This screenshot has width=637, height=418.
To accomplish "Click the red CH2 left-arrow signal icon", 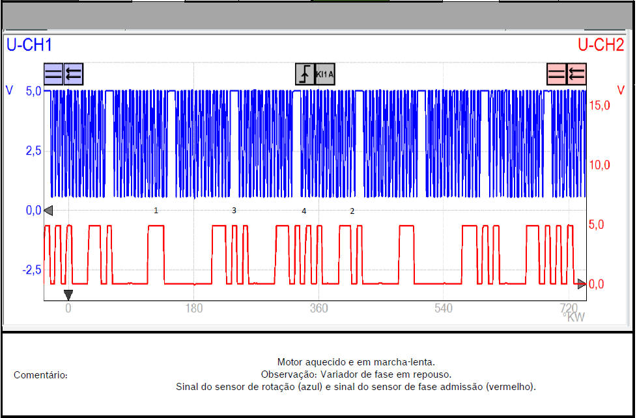I will click(x=576, y=74).
